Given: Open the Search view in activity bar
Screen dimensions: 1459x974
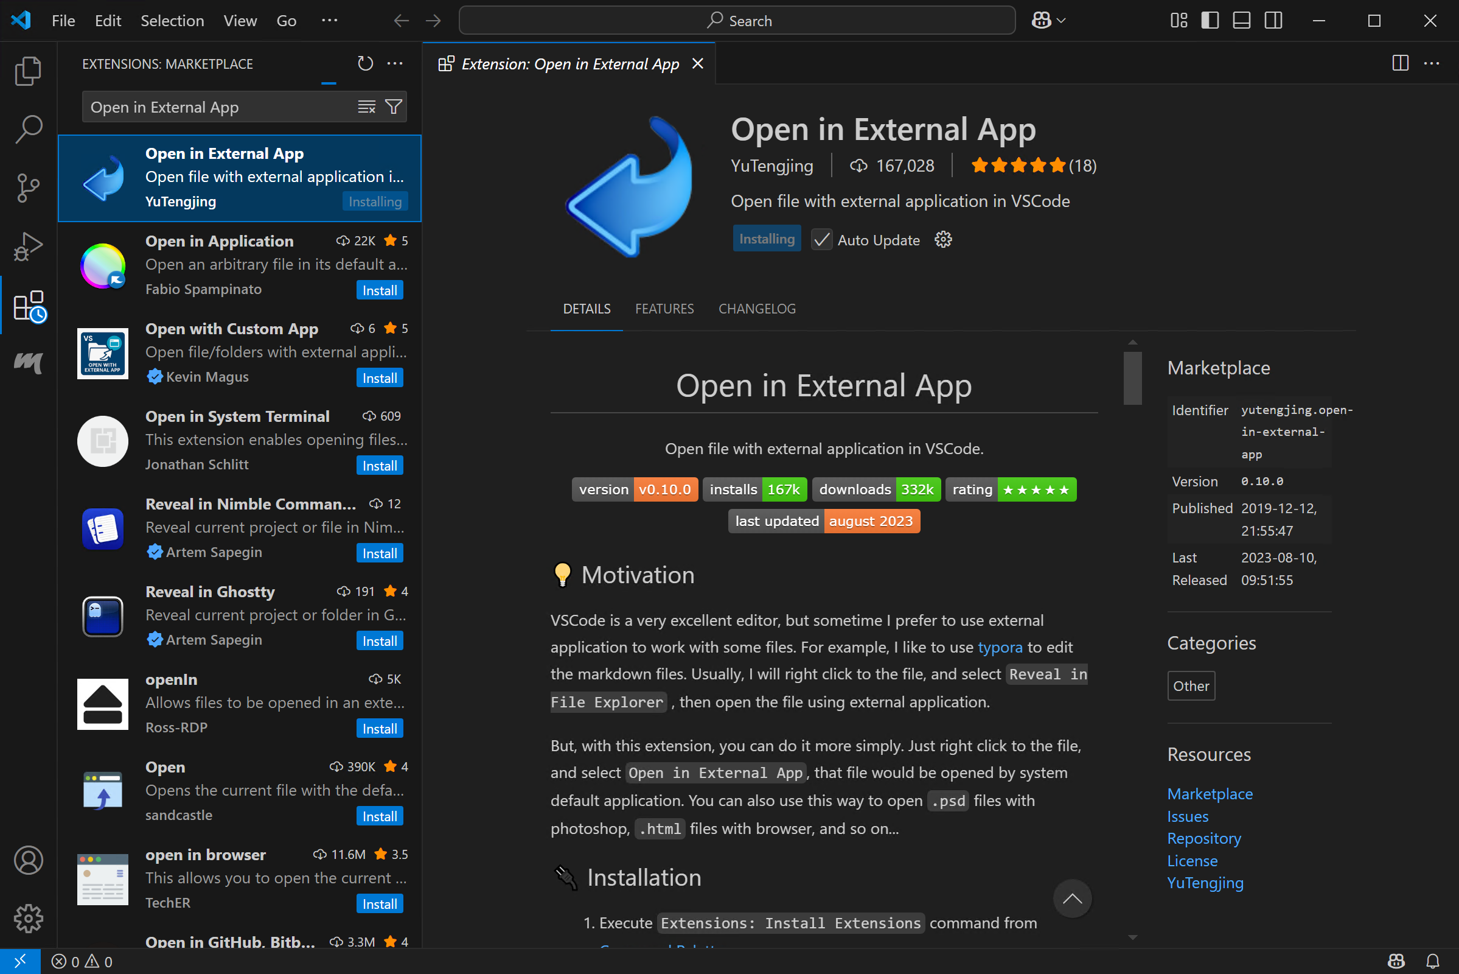Looking at the screenshot, I should click(28, 128).
